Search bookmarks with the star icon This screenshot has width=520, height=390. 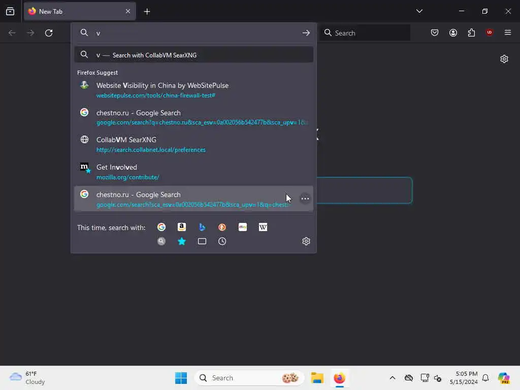(x=182, y=241)
